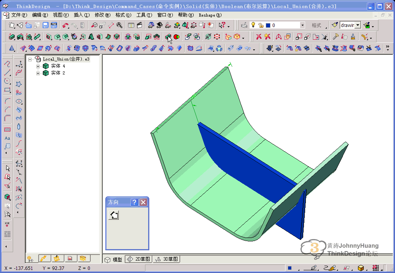Viewport: 395px width, 273px height.
Task: Click the grid icon in left toolbar
Action: pyautogui.click(x=7, y=234)
